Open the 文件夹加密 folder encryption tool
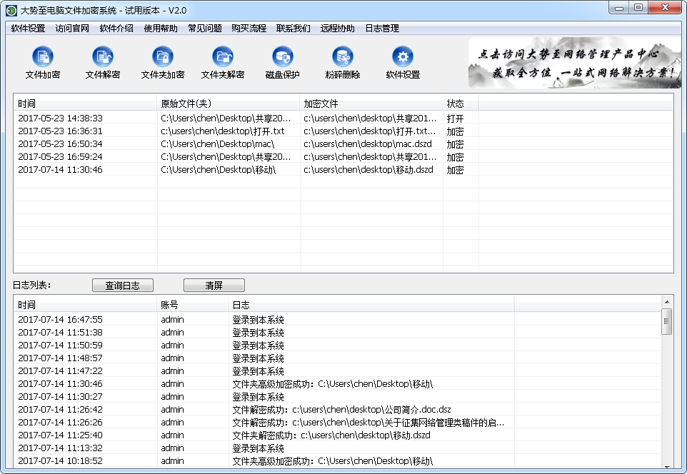687x474 pixels. pyautogui.click(x=162, y=61)
